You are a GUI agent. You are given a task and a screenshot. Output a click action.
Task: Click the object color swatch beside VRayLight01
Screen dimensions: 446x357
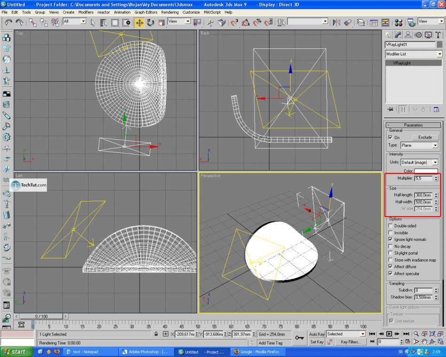coord(440,45)
